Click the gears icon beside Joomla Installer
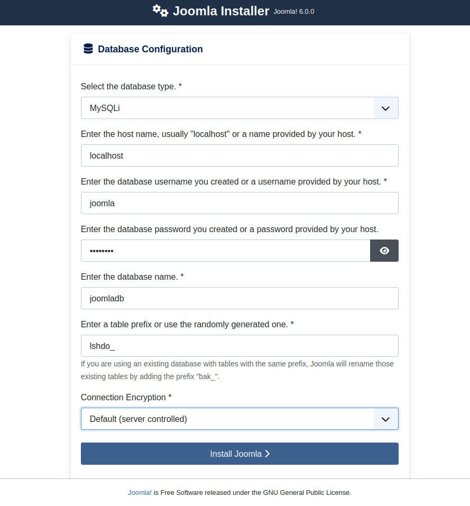 (x=160, y=11)
